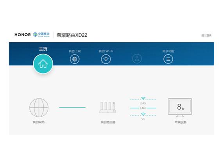Open the 我的 Wi-Fi icon

106,59
